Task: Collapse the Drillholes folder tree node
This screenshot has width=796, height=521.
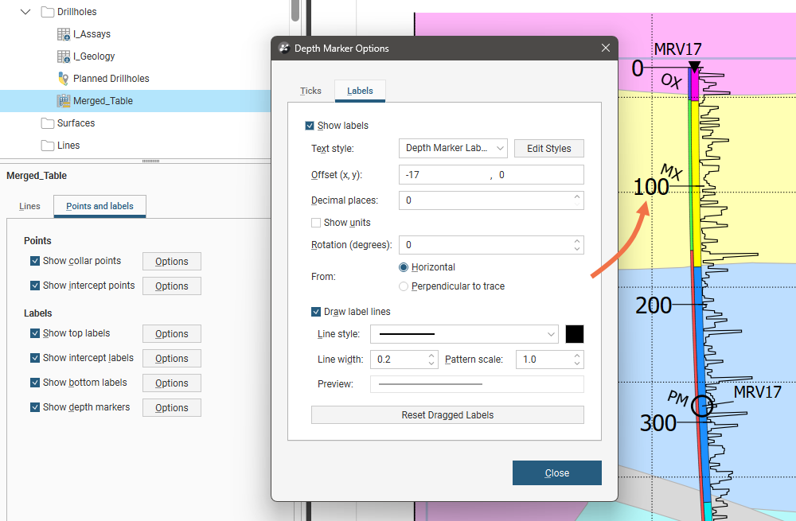Action: click(26, 12)
